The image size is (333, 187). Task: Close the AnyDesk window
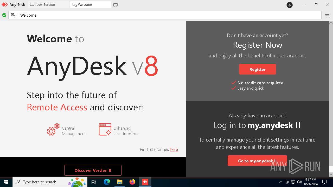[x=327, y=5]
